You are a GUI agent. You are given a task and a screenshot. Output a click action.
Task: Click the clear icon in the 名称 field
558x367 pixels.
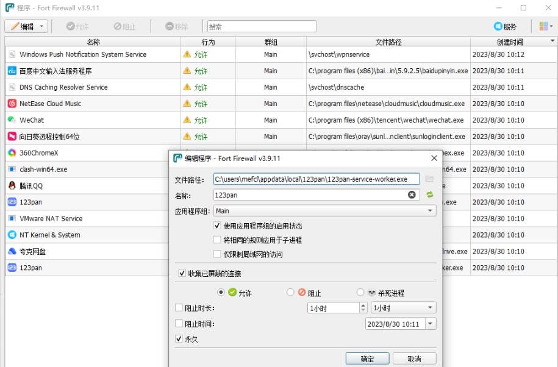click(x=412, y=195)
